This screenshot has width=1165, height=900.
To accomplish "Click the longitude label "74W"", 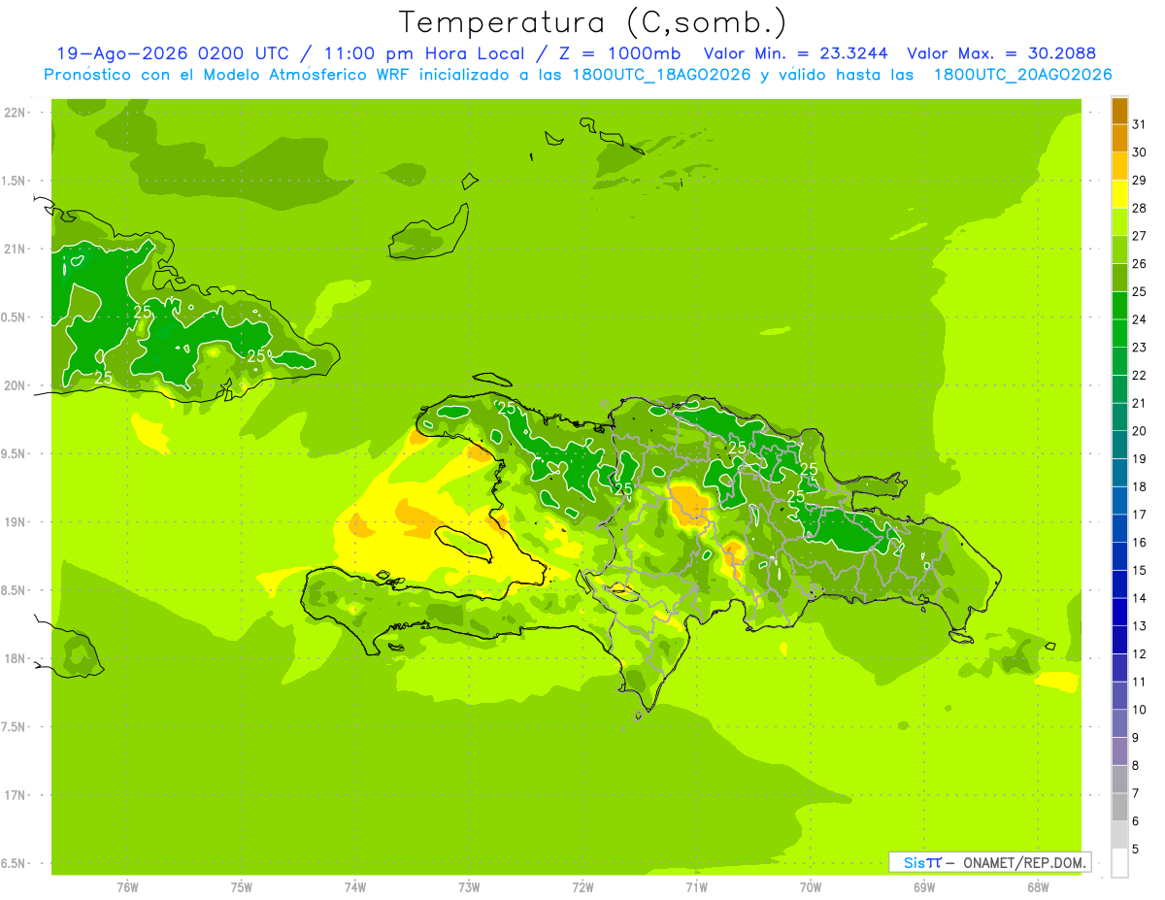I will 355,886.
